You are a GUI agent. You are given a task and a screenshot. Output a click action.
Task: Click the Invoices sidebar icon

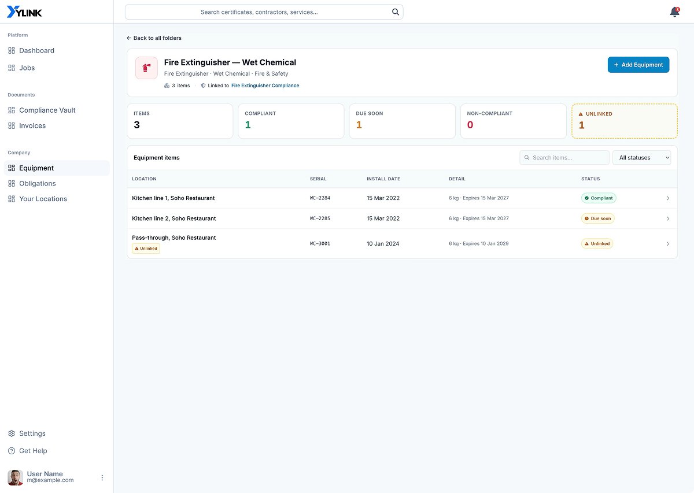point(12,126)
